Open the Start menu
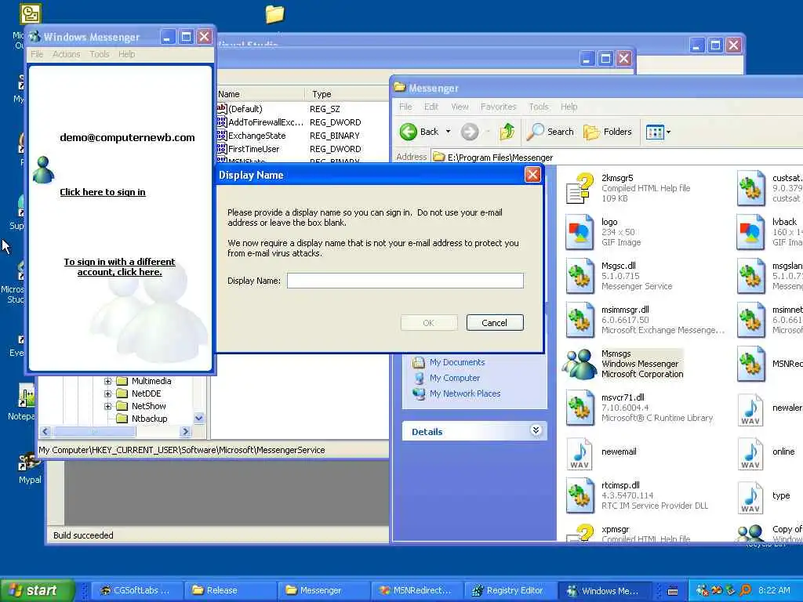 (37, 590)
